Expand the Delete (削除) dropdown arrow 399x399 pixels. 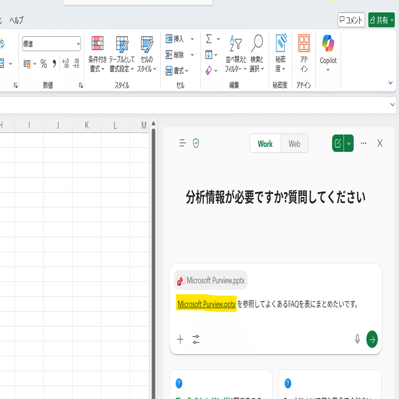pyautogui.click(x=193, y=55)
